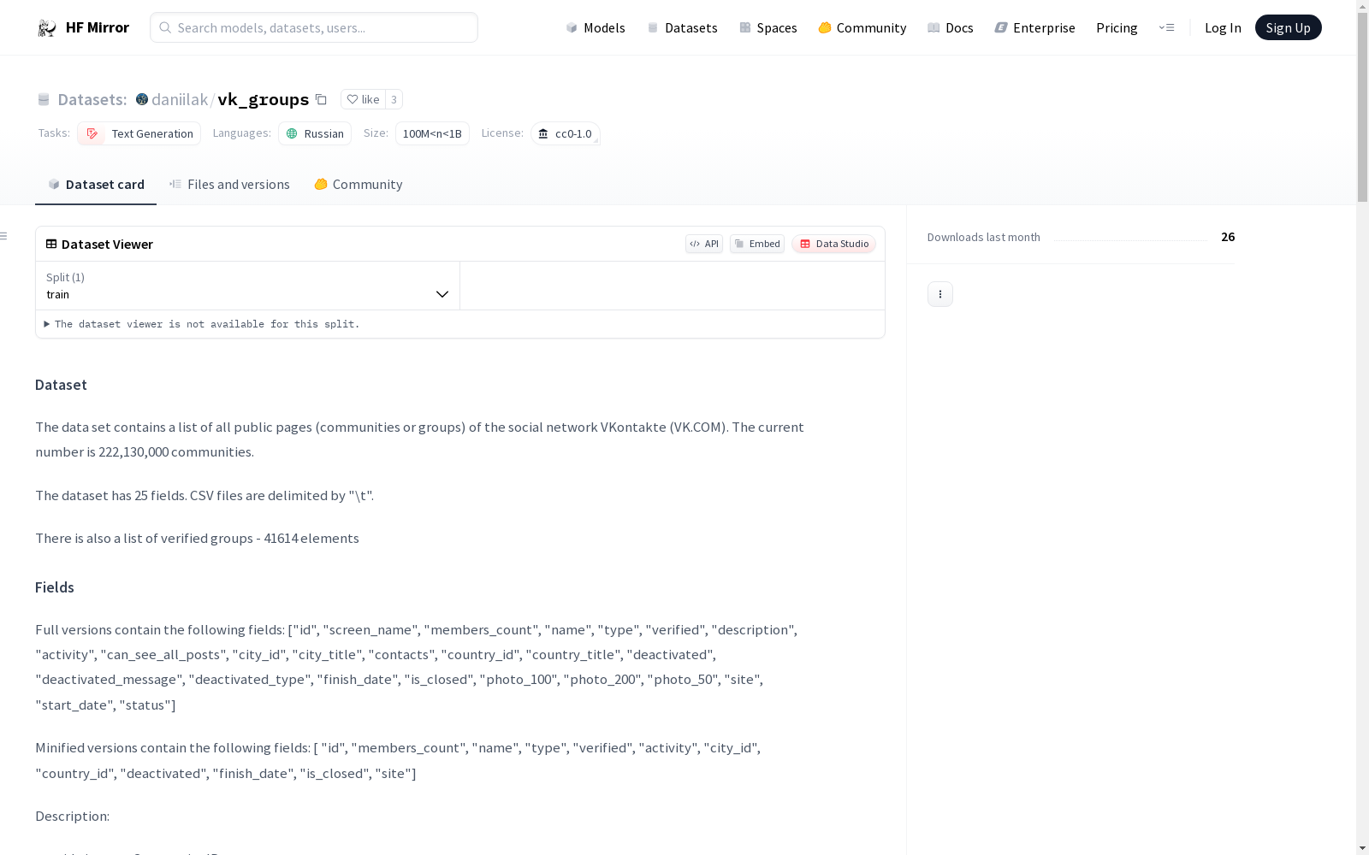
Task: Click the Dataset heading
Action: [x=61, y=385]
